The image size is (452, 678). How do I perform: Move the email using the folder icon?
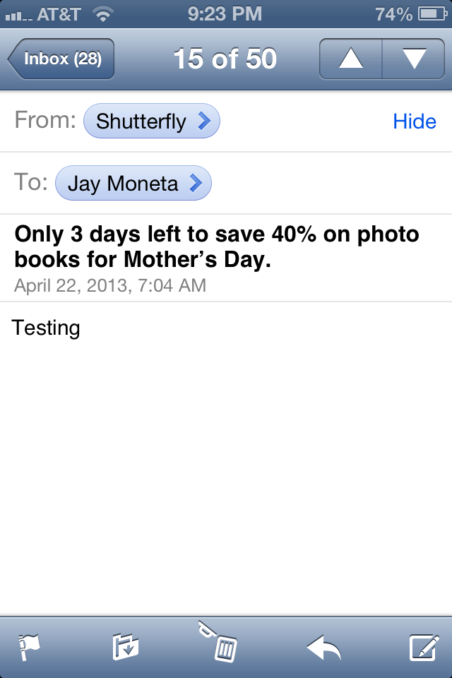tap(126, 647)
